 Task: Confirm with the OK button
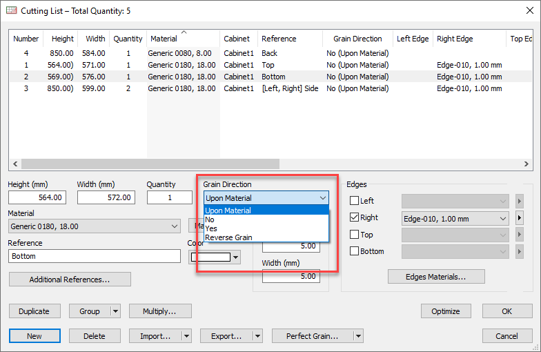point(506,311)
